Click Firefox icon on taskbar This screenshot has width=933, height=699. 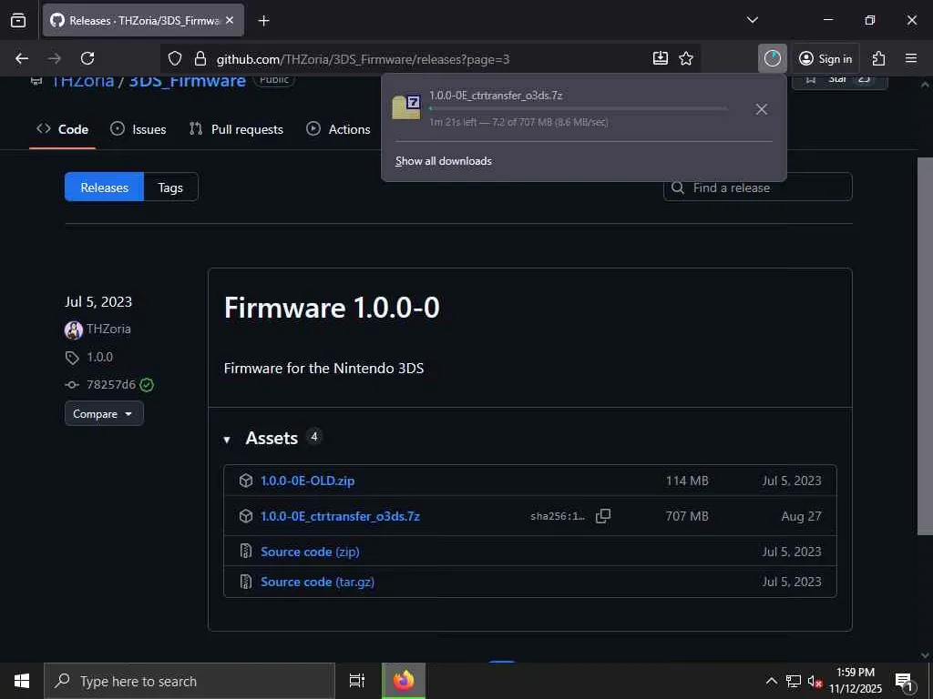[x=404, y=681]
